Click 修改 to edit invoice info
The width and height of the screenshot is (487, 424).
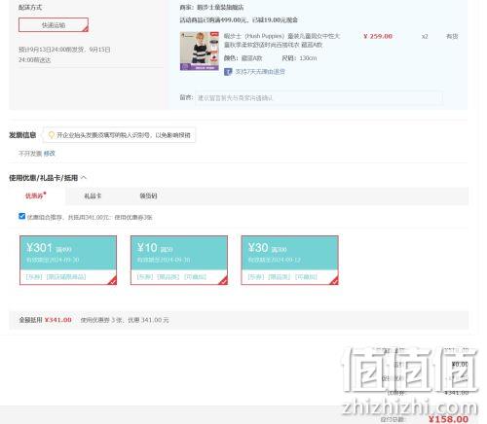pos(50,154)
